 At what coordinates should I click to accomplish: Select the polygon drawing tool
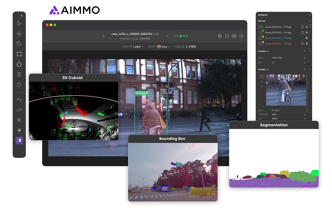19,64
